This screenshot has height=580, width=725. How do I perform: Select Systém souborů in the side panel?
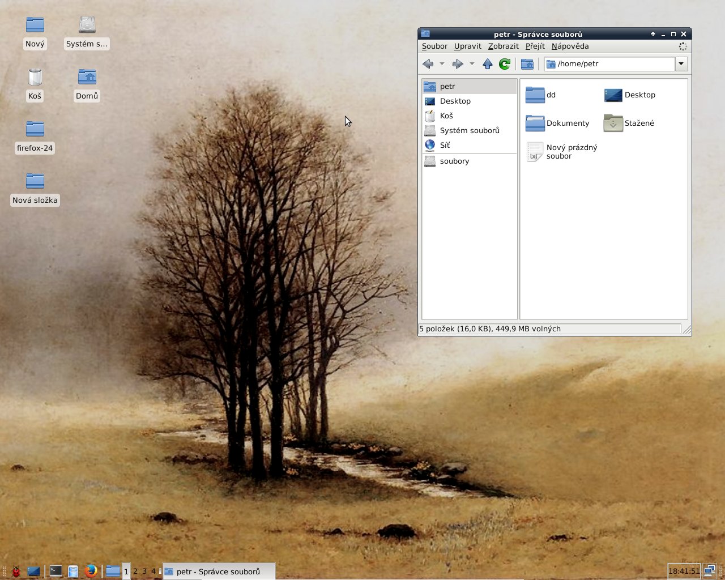(470, 130)
